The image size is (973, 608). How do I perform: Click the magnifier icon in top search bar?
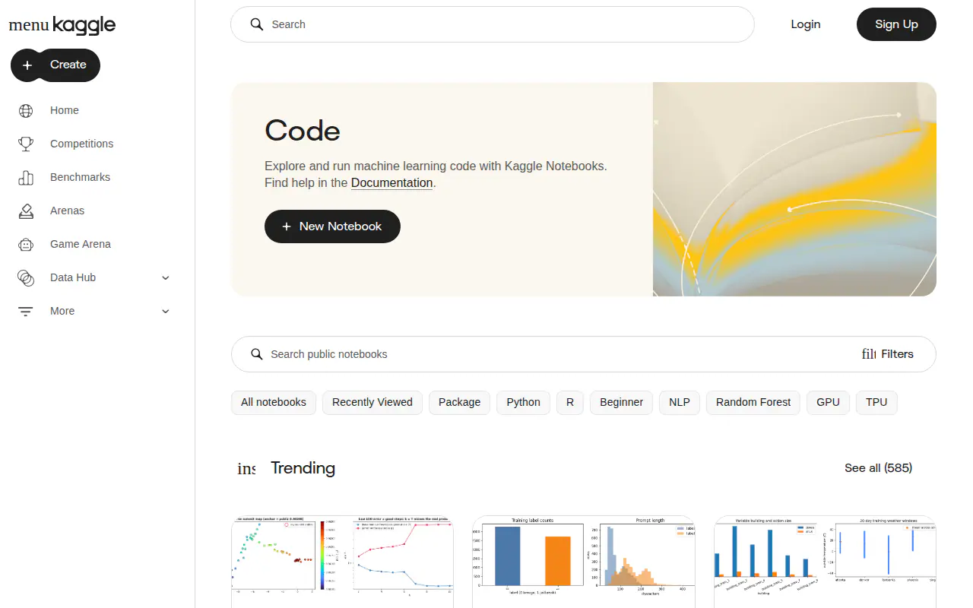pyautogui.click(x=257, y=24)
